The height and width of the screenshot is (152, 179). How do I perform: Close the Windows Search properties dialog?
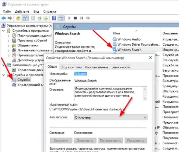coord(151,58)
